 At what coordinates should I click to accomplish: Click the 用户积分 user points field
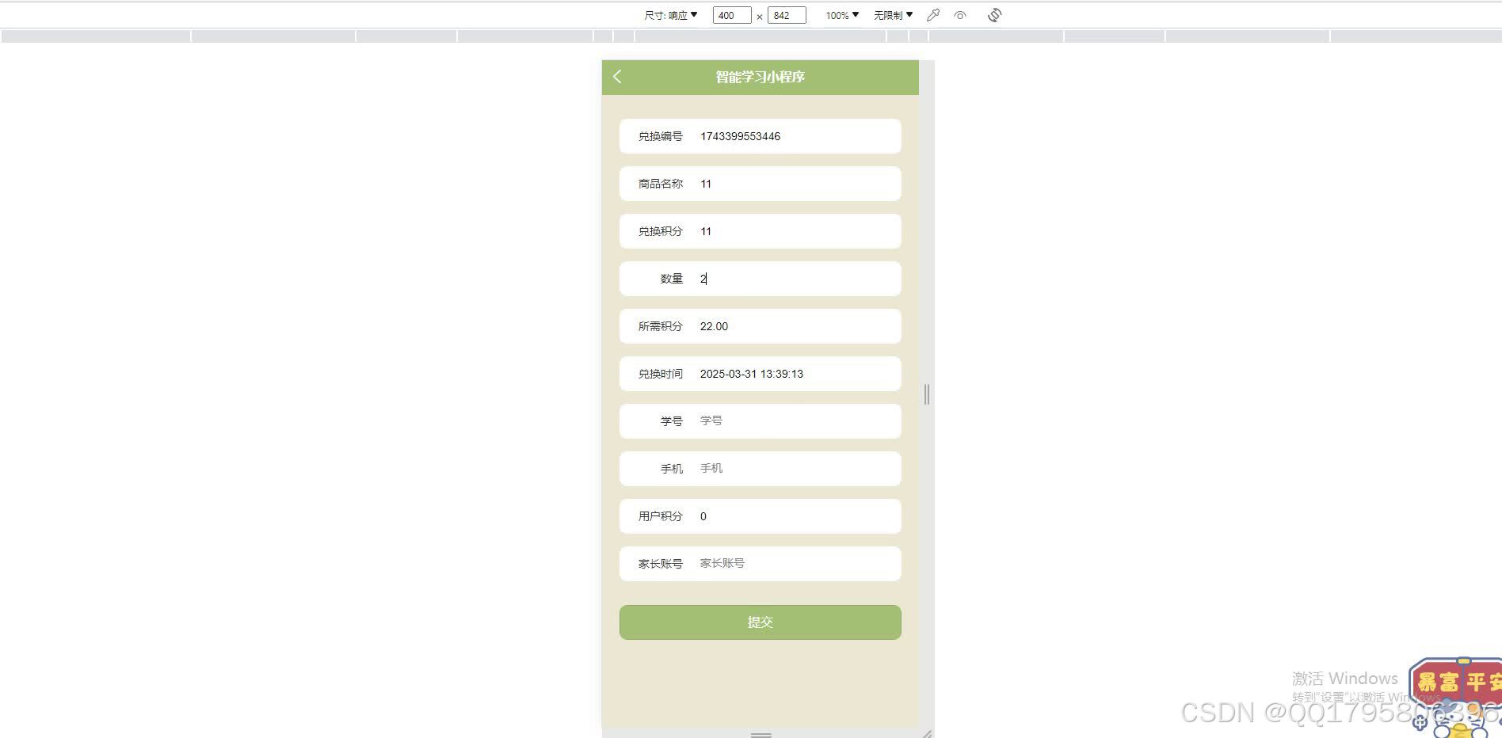click(x=760, y=515)
